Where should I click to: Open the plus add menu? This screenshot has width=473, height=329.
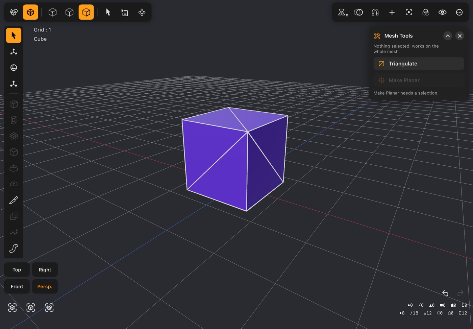pyautogui.click(x=392, y=12)
